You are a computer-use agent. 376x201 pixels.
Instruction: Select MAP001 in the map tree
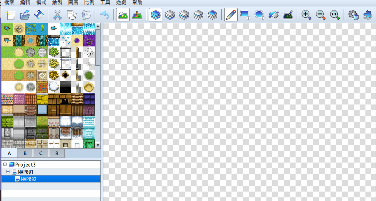coord(25,172)
